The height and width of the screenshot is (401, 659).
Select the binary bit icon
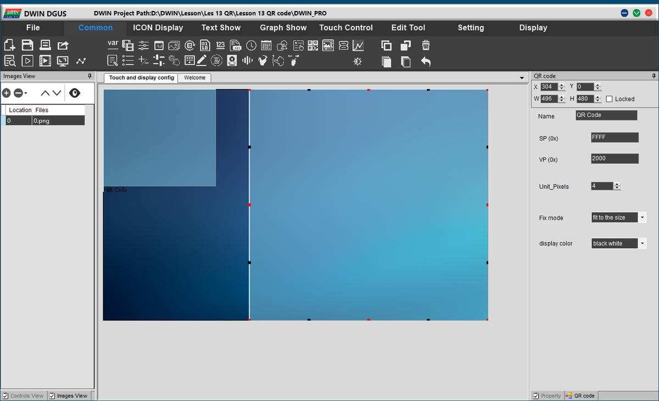click(205, 46)
